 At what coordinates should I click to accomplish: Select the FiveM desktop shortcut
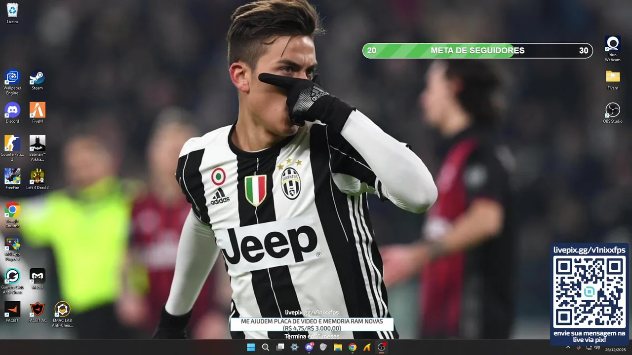37,113
